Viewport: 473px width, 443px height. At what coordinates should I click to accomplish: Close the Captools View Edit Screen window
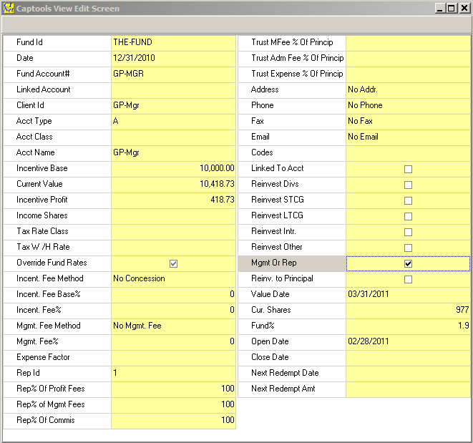click(463, 9)
